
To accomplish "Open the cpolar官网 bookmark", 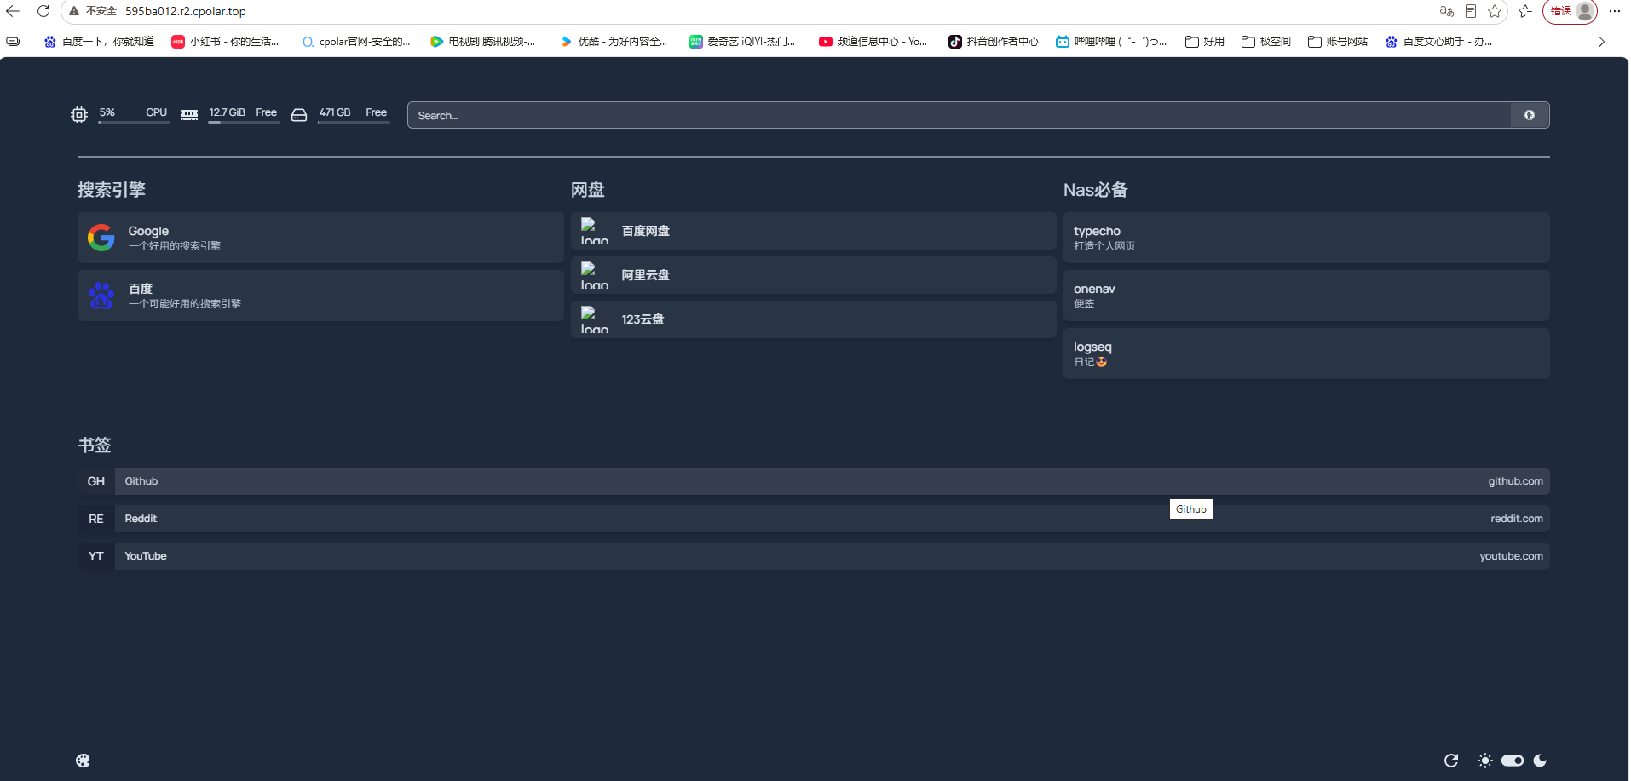I will (356, 42).
